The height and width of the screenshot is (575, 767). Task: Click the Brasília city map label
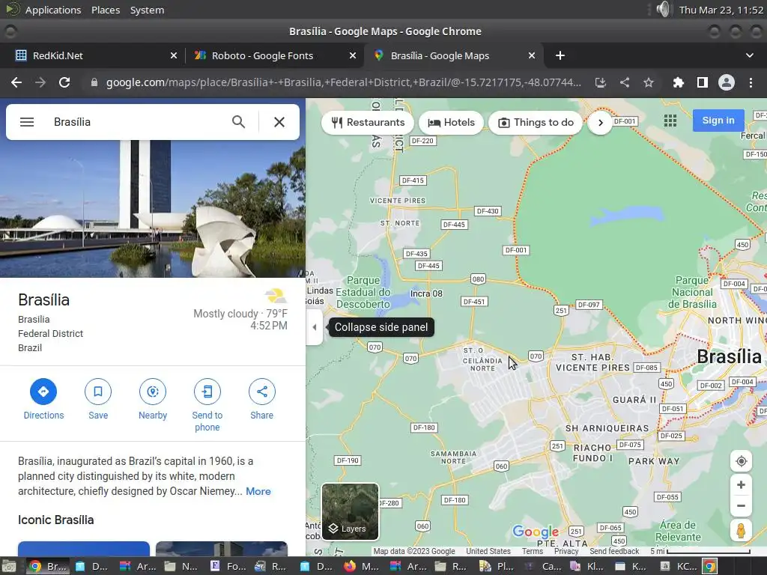(x=729, y=356)
